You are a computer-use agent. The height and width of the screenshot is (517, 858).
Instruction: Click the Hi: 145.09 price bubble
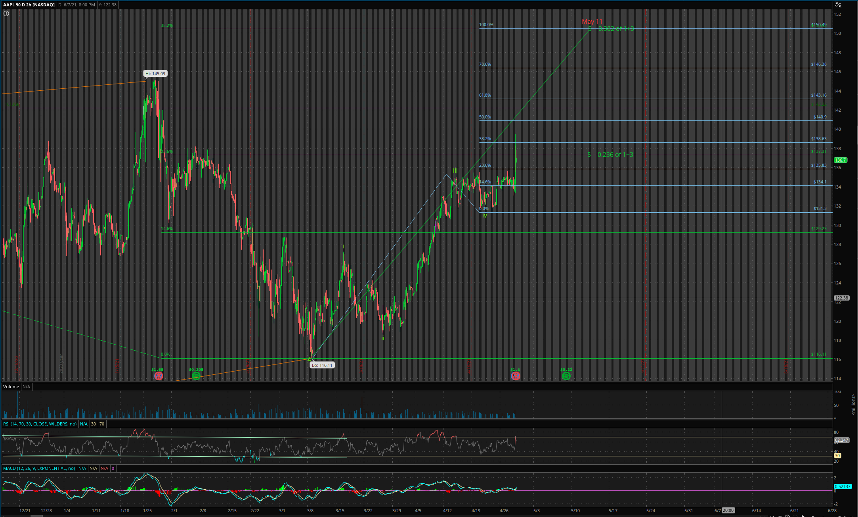tap(155, 74)
